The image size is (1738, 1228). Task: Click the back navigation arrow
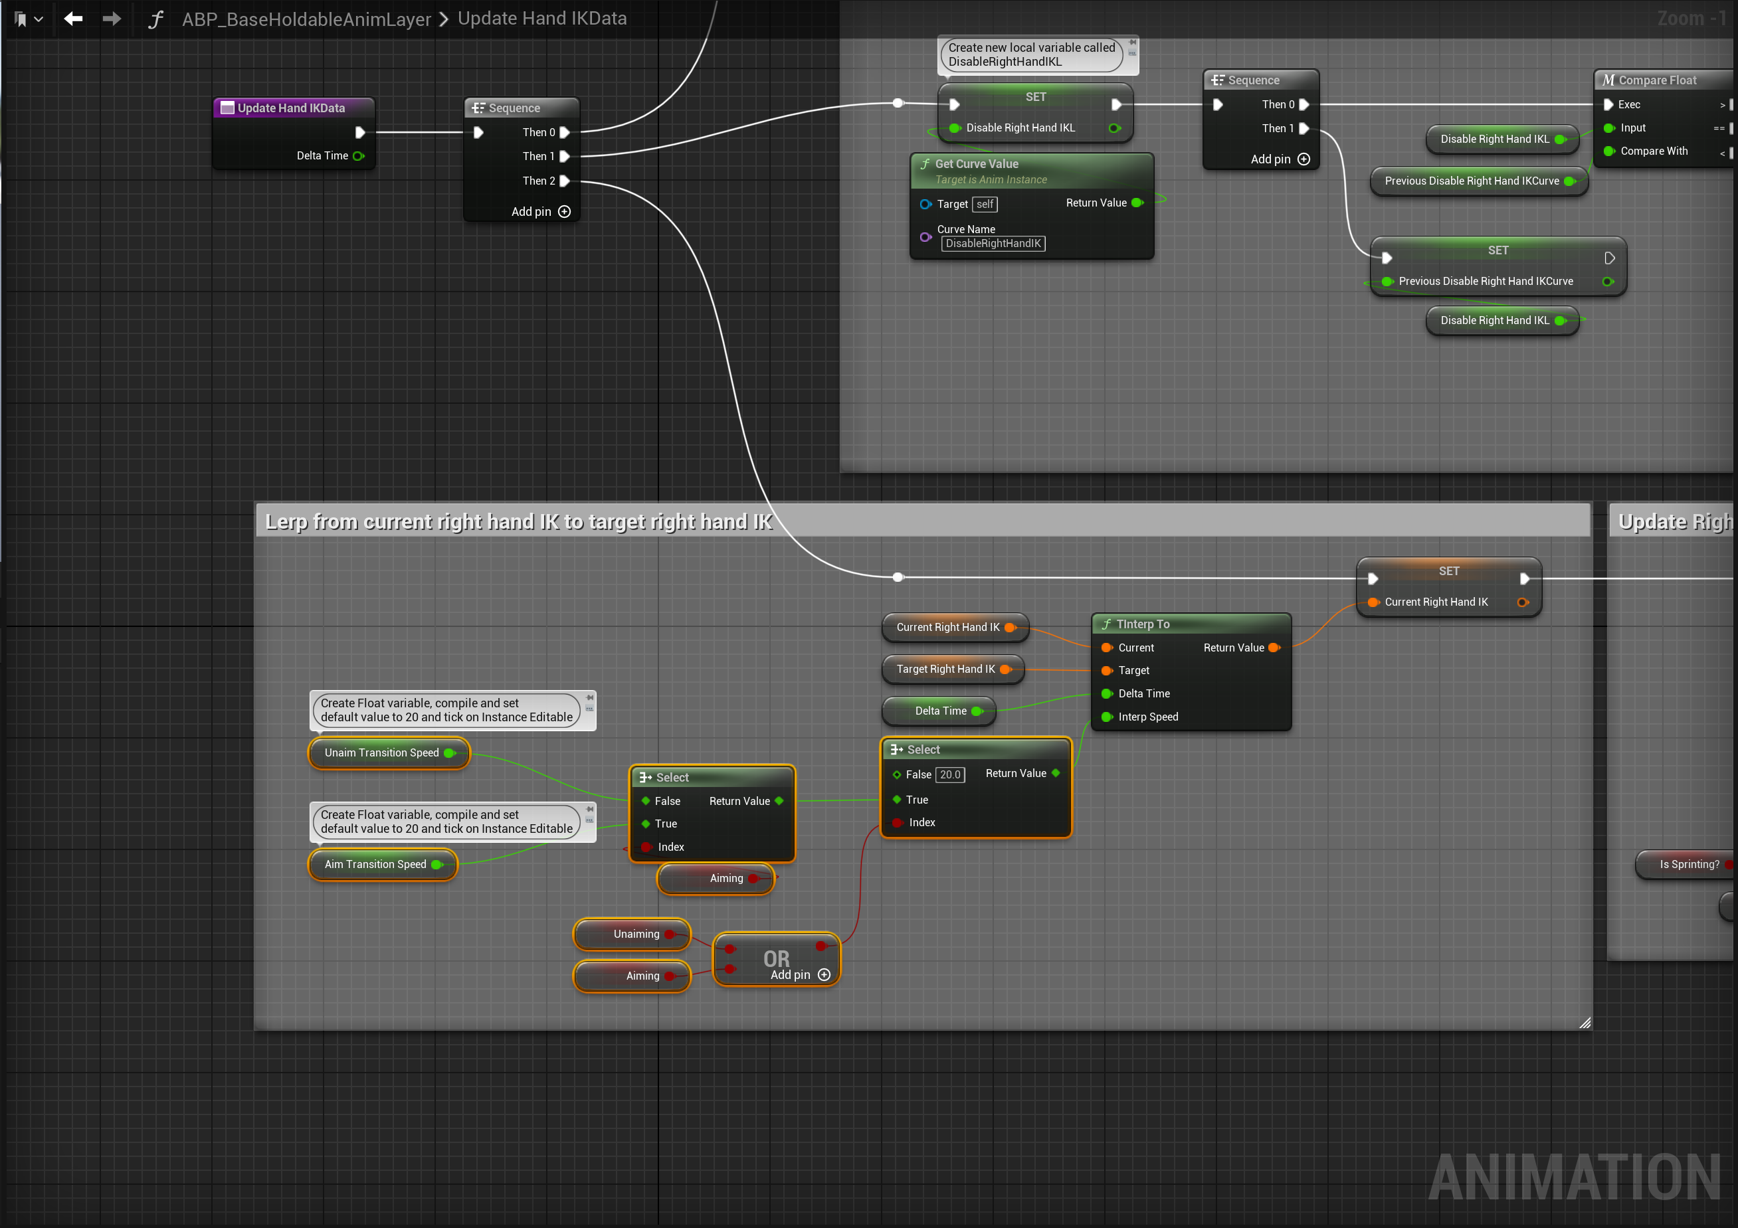coord(74,19)
